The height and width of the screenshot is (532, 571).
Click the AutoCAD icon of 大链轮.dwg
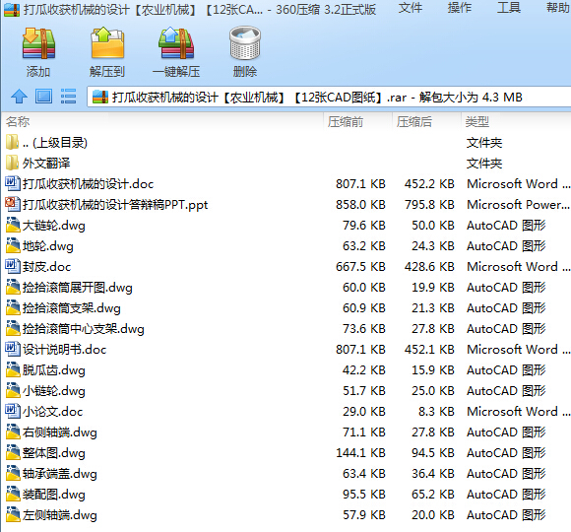[13, 225]
